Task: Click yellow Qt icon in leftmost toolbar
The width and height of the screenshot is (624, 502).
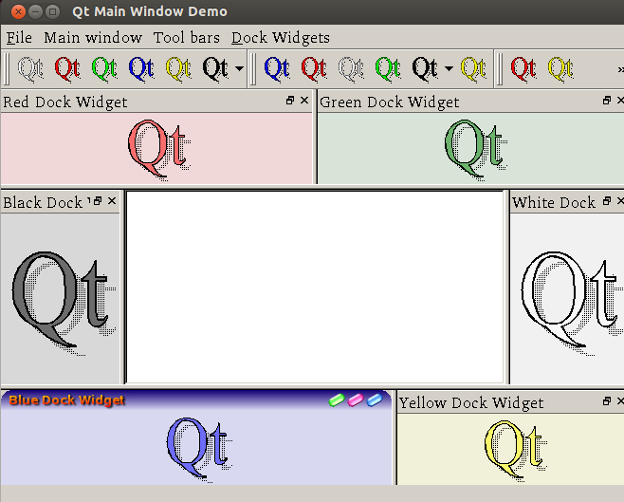Action: point(178,69)
